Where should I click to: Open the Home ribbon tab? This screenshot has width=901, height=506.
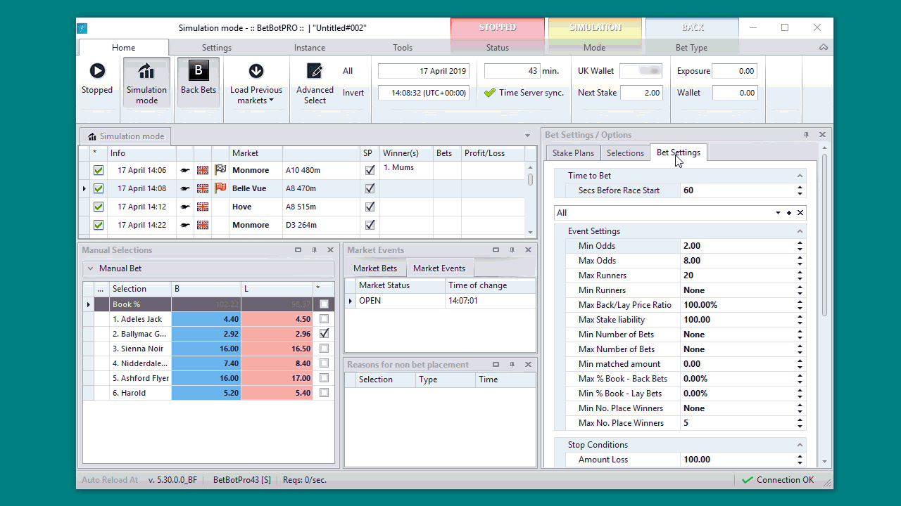click(x=123, y=48)
